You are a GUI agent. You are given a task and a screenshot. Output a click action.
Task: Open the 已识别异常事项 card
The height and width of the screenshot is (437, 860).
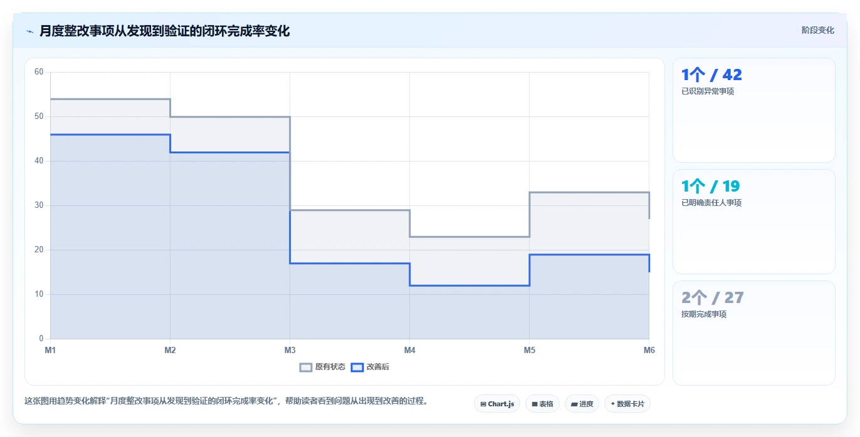754,110
